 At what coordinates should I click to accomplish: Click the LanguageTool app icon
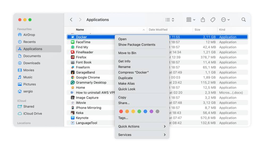tap(73, 123)
